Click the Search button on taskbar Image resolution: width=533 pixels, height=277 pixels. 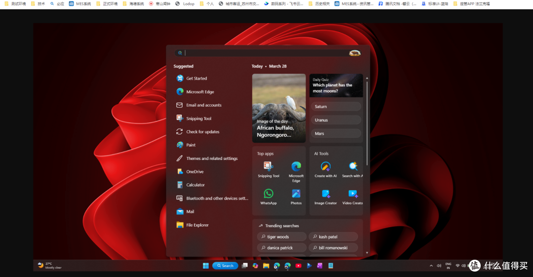tap(225, 266)
